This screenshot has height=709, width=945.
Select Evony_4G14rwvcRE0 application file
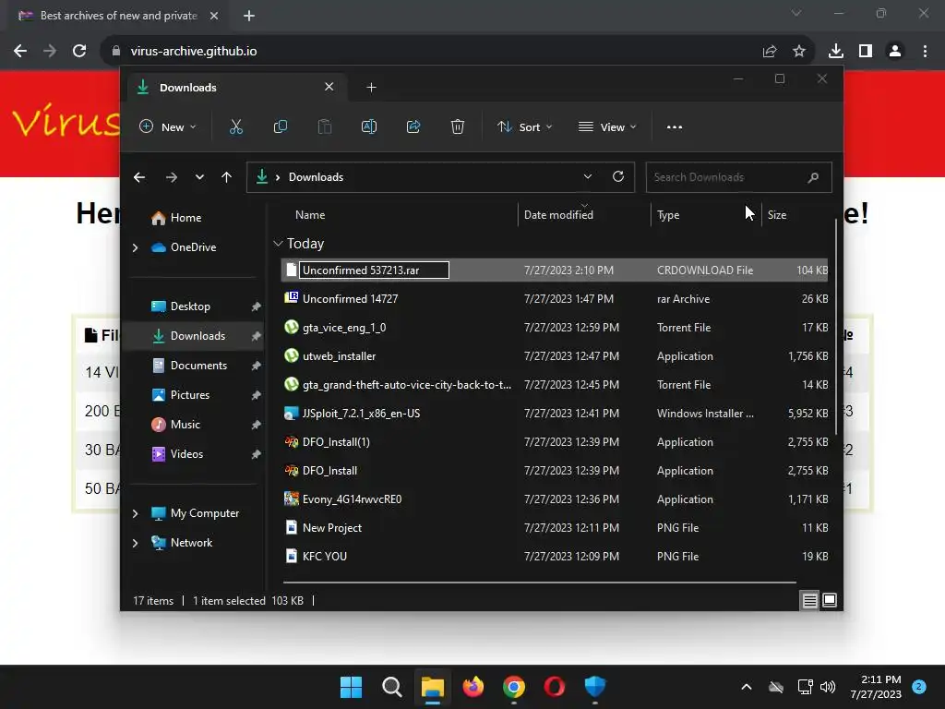[555, 499]
